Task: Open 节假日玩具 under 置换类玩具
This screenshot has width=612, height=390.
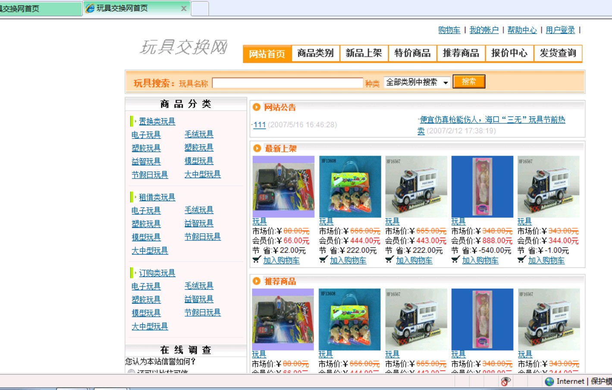Action: pyautogui.click(x=150, y=175)
